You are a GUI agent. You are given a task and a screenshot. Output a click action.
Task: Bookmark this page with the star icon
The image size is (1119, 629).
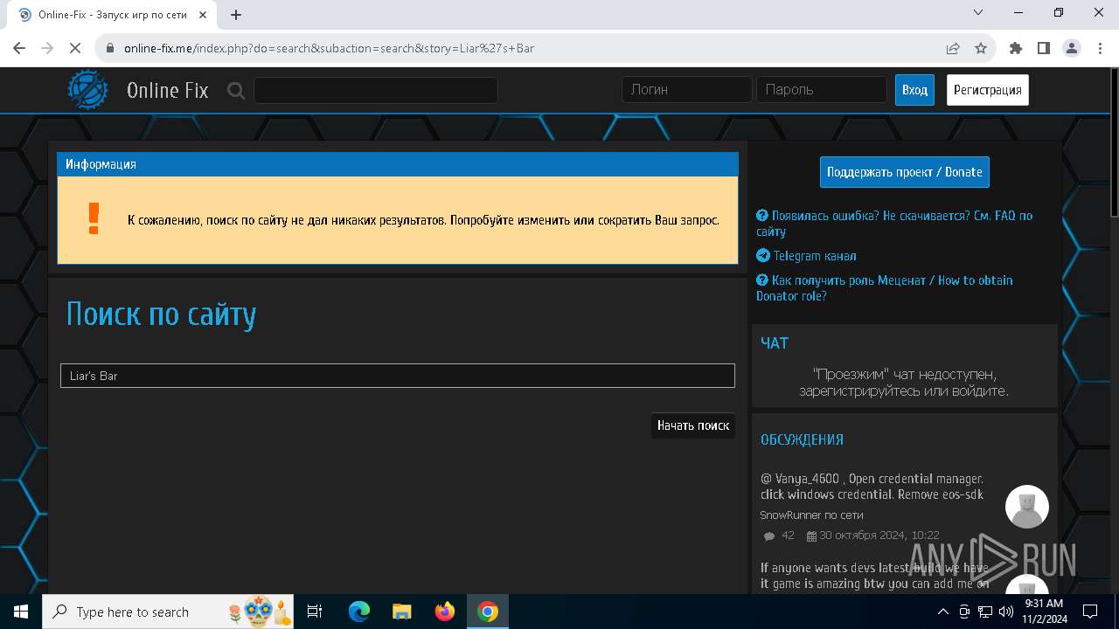coord(981,48)
